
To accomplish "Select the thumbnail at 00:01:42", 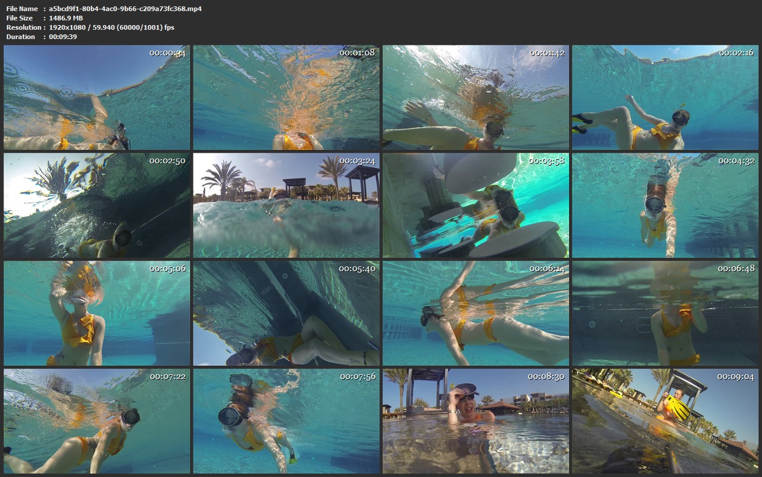I will [476, 97].
